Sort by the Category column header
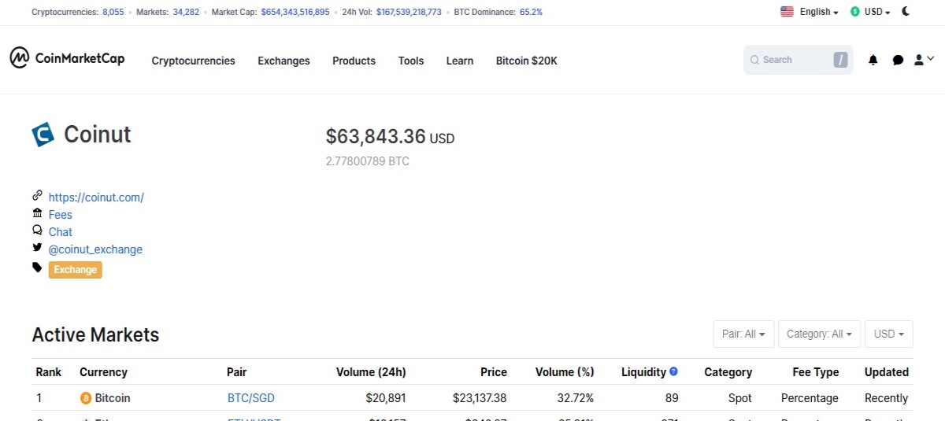This screenshot has width=945, height=421. [728, 372]
